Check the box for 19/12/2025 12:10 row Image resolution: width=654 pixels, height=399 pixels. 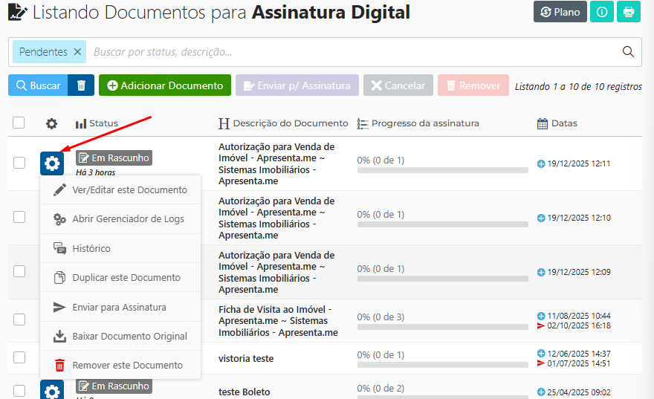tap(19, 217)
